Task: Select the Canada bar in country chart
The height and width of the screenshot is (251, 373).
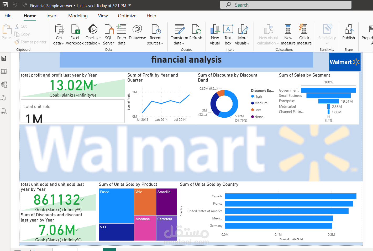Action: click(x=291, y=196)
